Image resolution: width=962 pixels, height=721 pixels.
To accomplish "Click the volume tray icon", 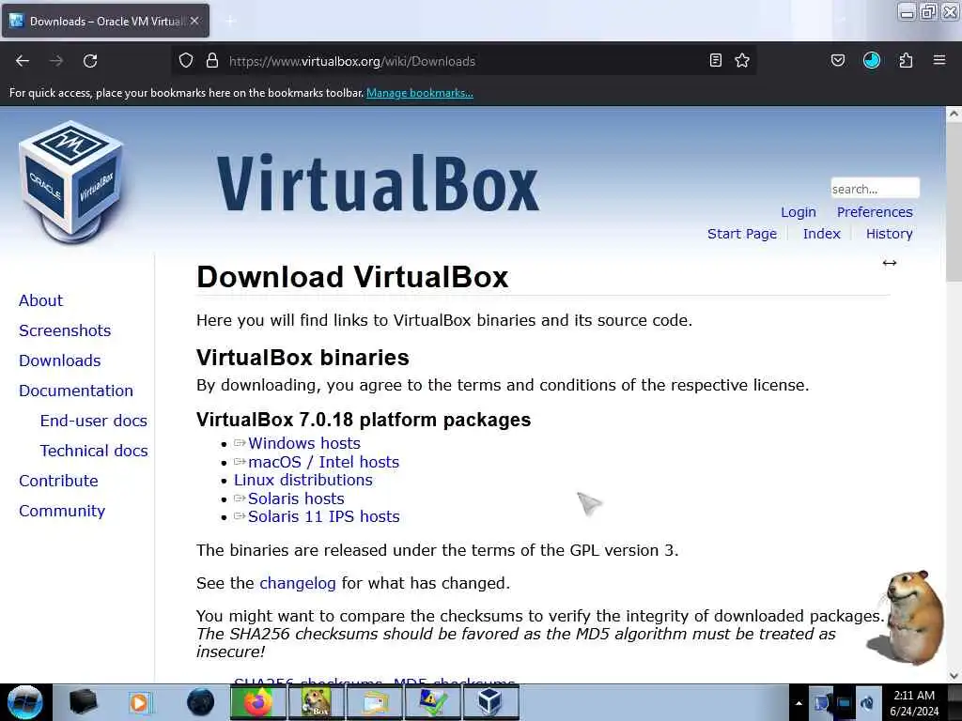I will (x=867, y=703).
